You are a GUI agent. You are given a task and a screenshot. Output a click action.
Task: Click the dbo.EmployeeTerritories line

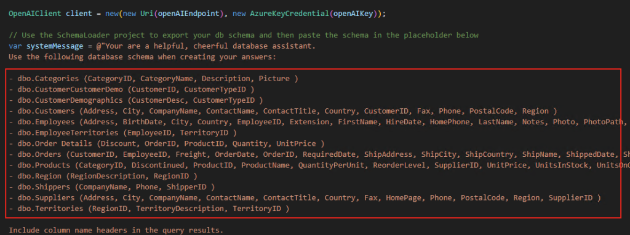(122, 132)
